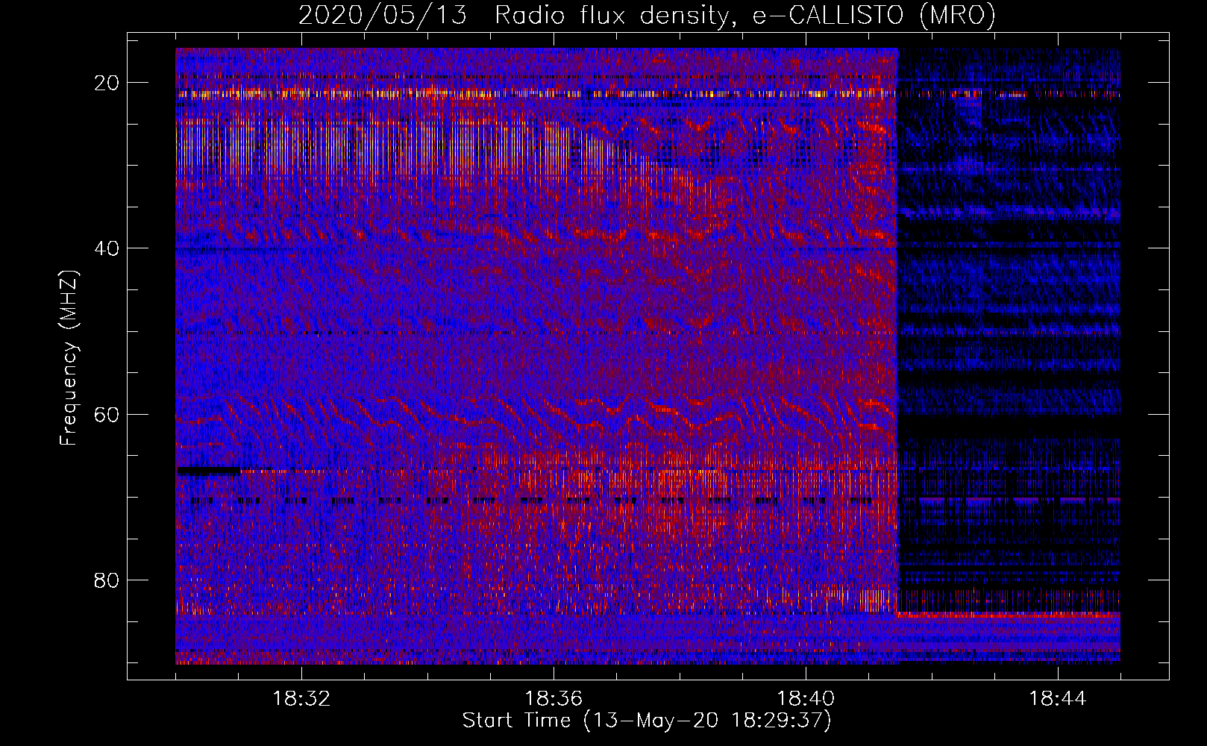Screen dimensions: 1207x746
Task: Click the date '2020/05/13' in the title
Action: click(383, 16)
